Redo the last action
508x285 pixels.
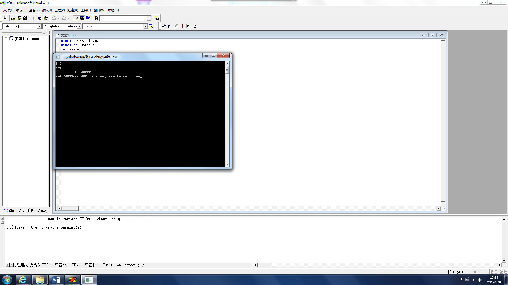click(64, 18)
